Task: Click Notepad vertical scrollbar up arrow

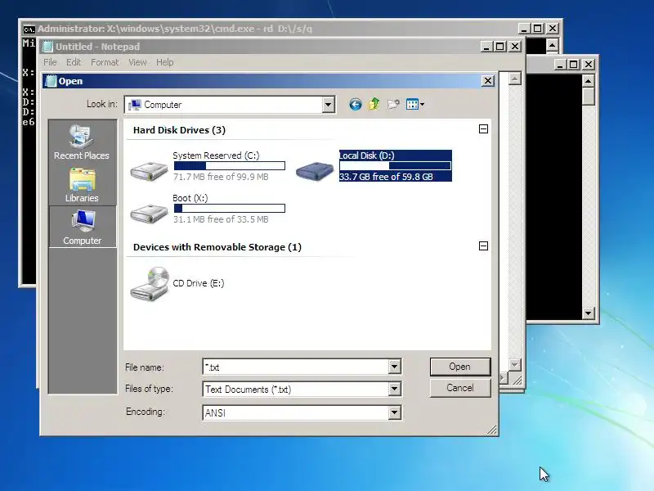Action: [x=515, y=79]
